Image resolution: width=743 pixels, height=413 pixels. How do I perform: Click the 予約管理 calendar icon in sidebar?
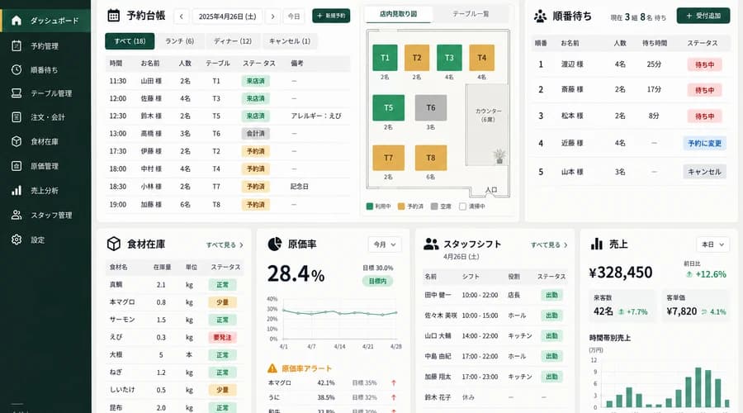point(17,45)
